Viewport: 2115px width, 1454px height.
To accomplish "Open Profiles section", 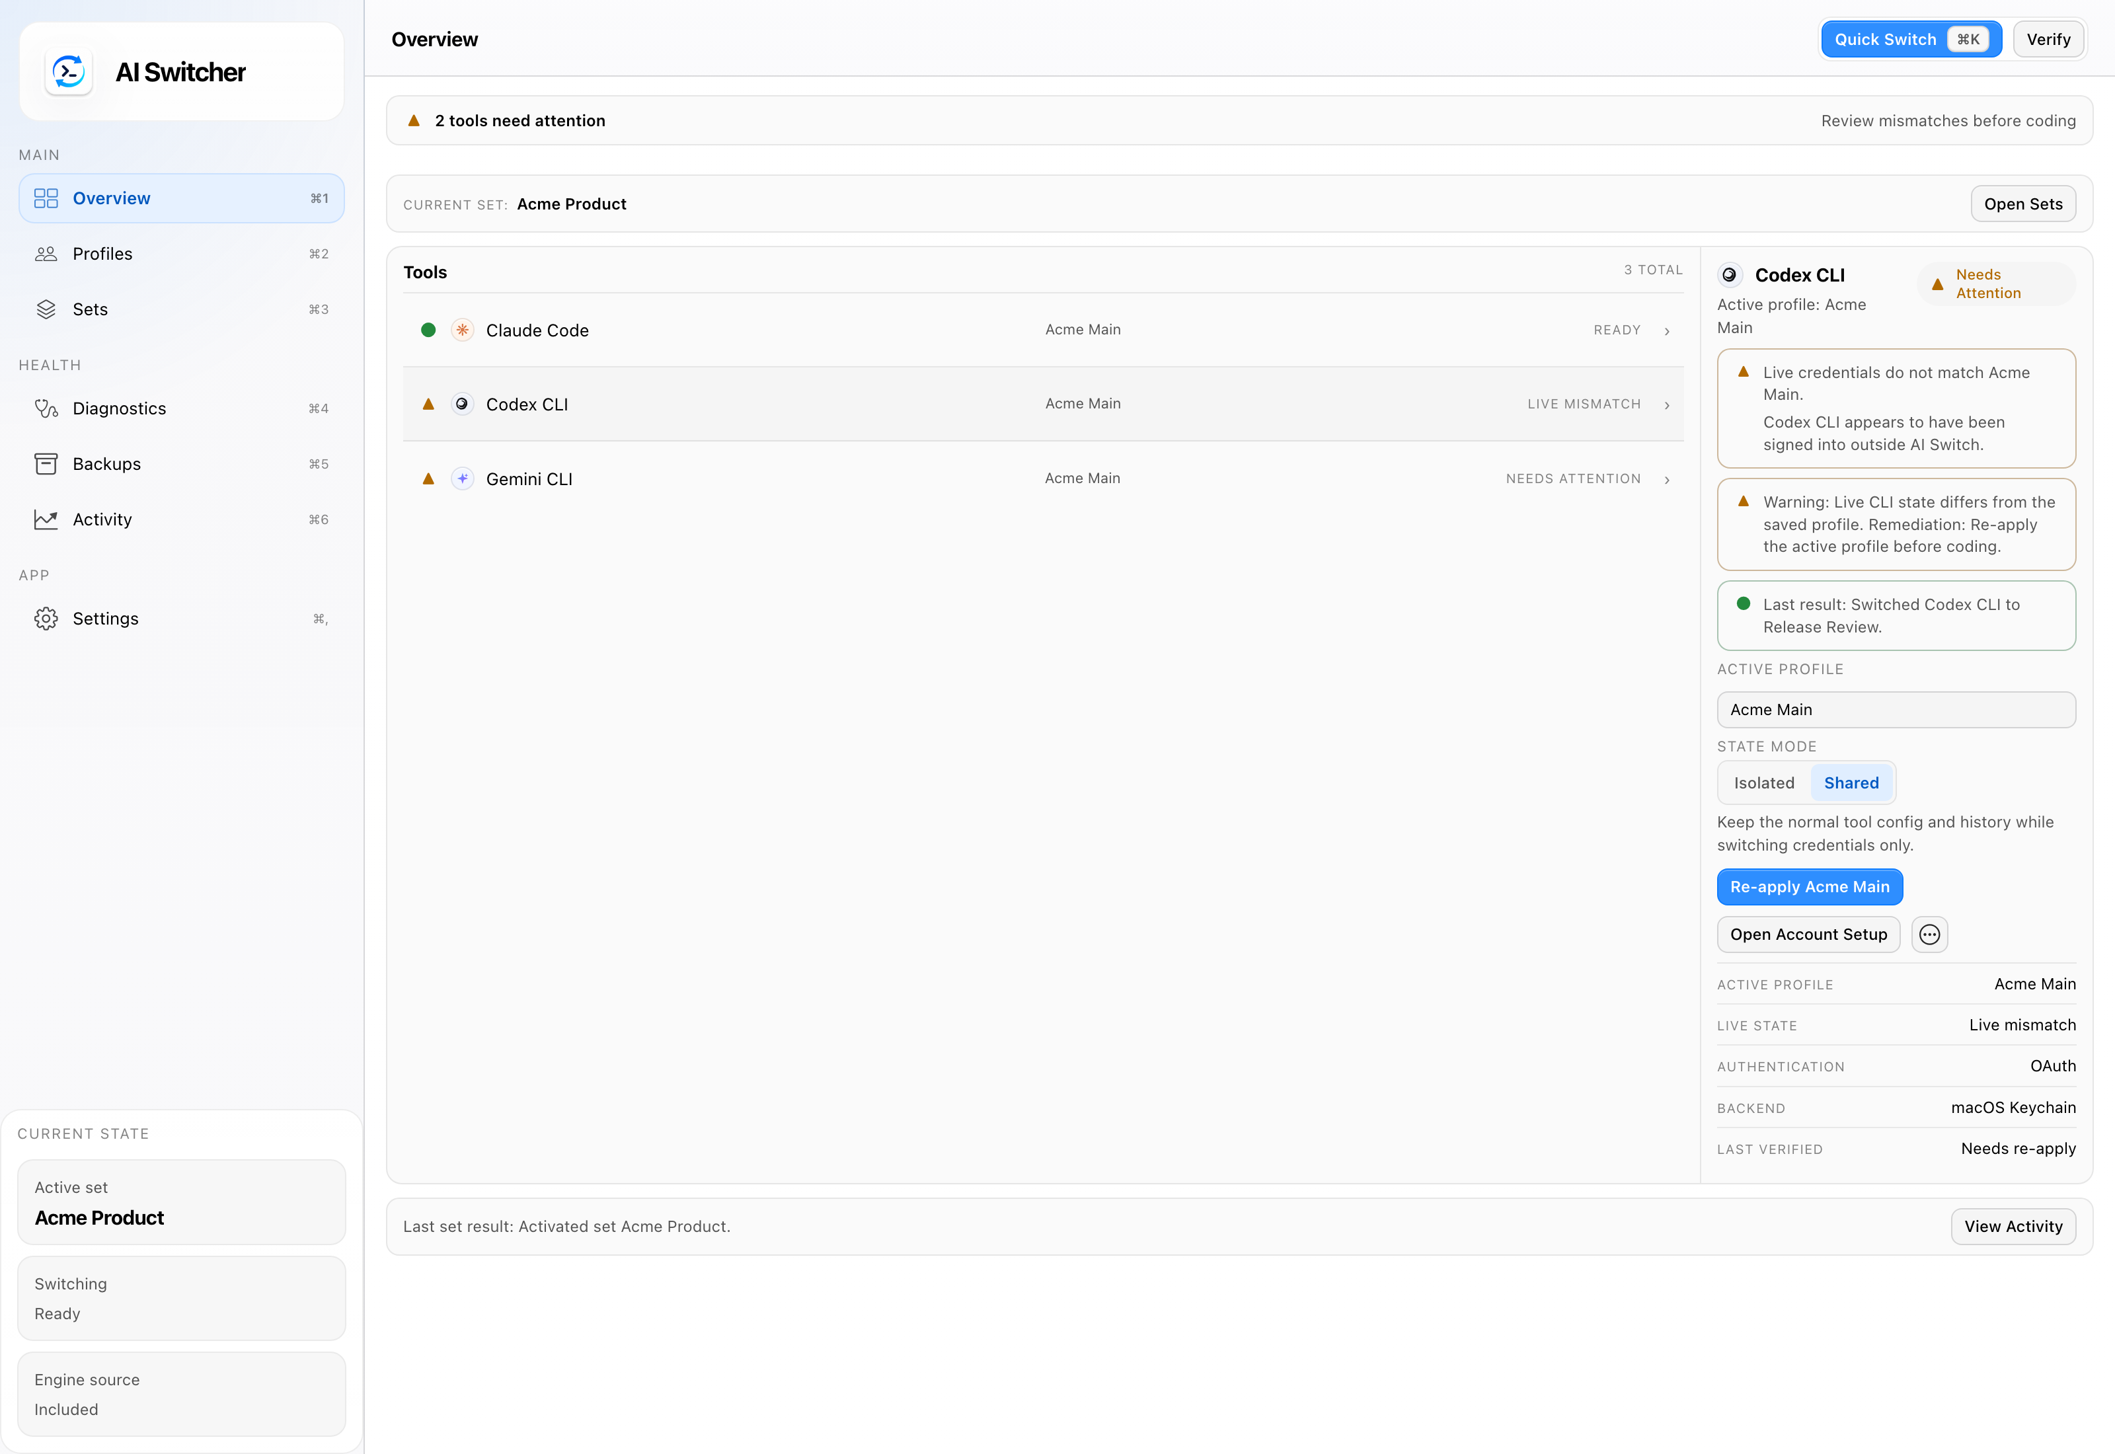I will pos(181,254).
